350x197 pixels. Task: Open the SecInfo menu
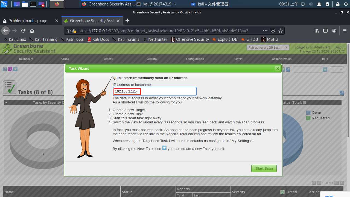pyautogui.click(x=151, y=59)
